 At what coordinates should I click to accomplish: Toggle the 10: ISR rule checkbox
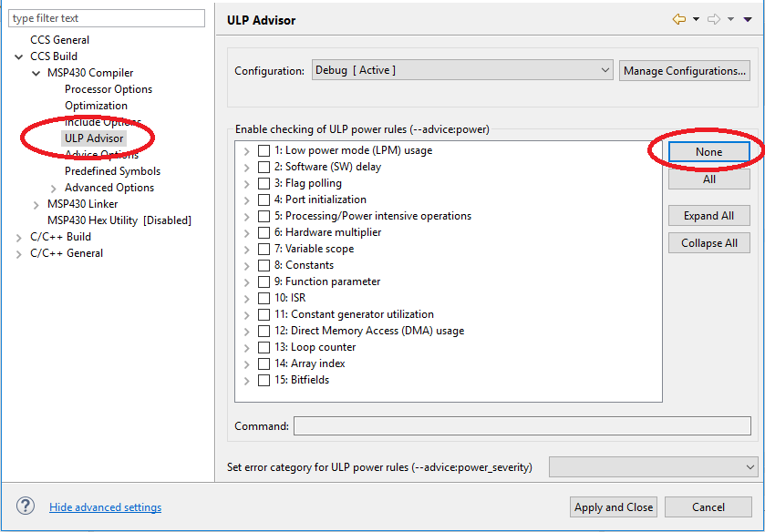(264, 298)
